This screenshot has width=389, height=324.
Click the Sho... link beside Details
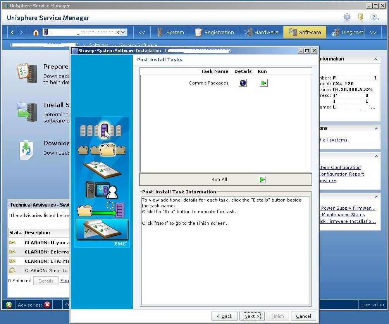pos(65,281)
